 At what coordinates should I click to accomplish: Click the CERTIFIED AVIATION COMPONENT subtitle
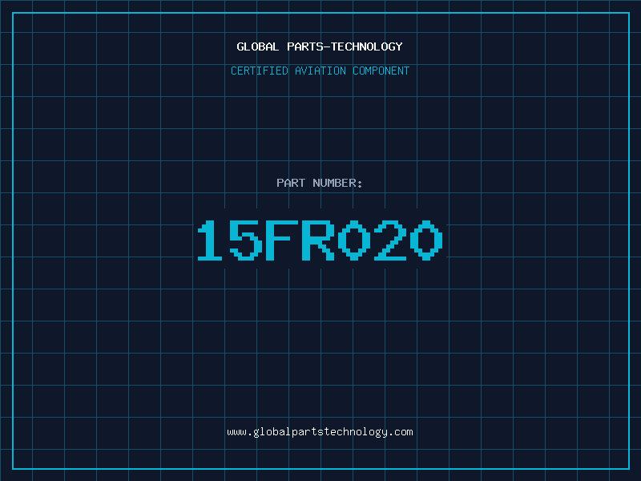tap(320, 71)
